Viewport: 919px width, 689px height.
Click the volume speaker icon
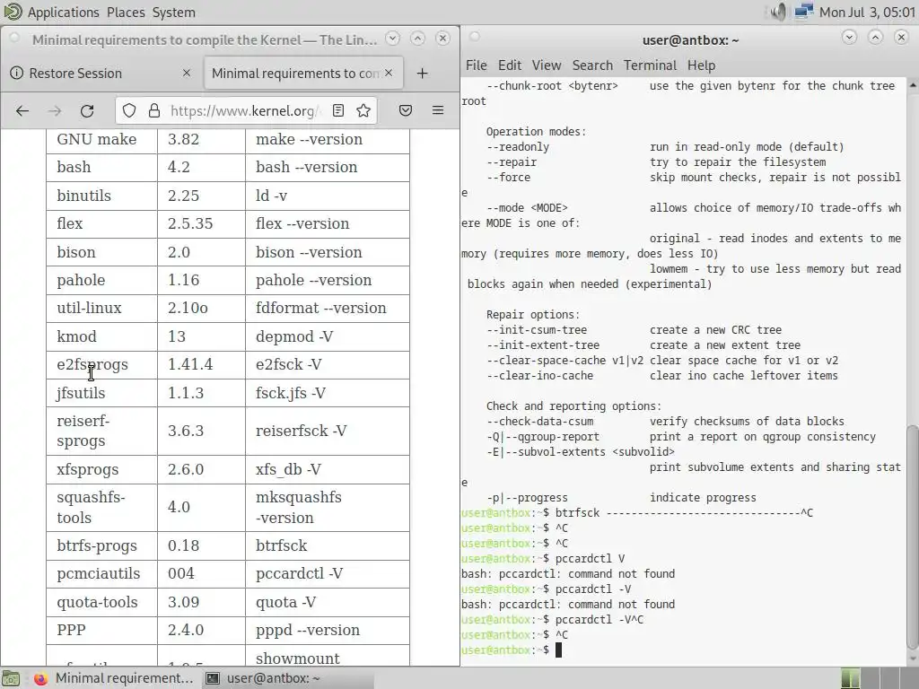tap(777, 12)
